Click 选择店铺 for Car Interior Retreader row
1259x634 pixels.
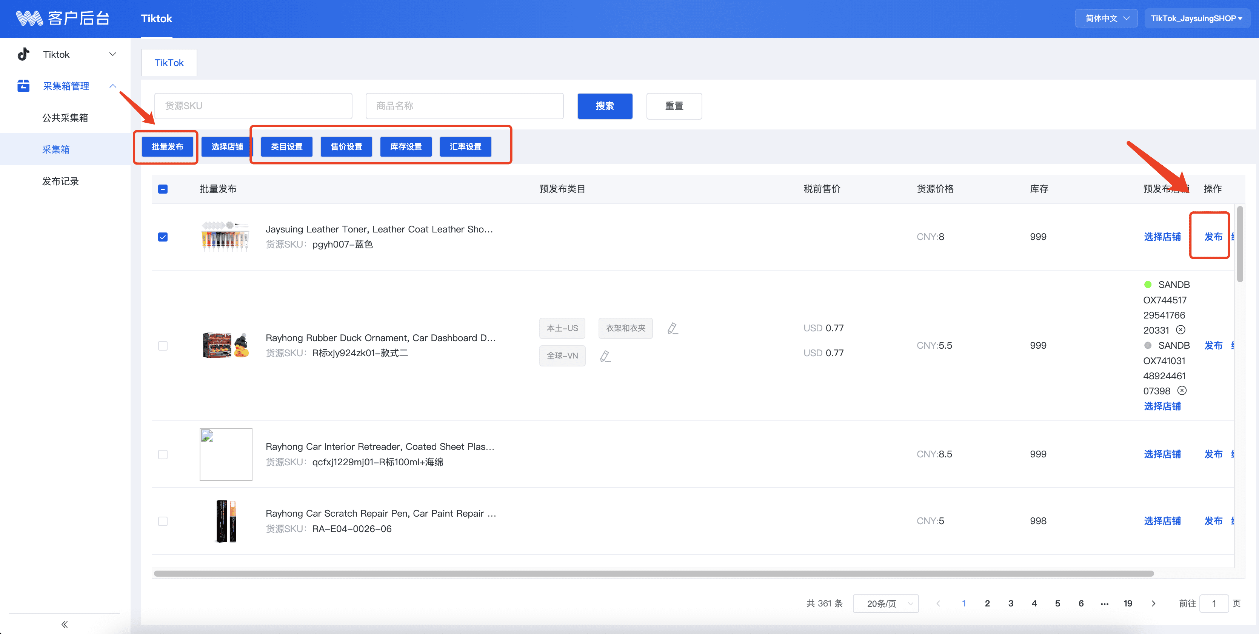point(1162,454)
